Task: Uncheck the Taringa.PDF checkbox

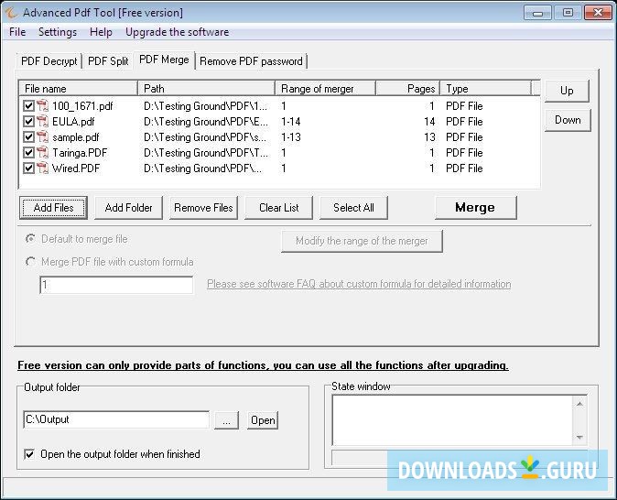Action: 28,153
